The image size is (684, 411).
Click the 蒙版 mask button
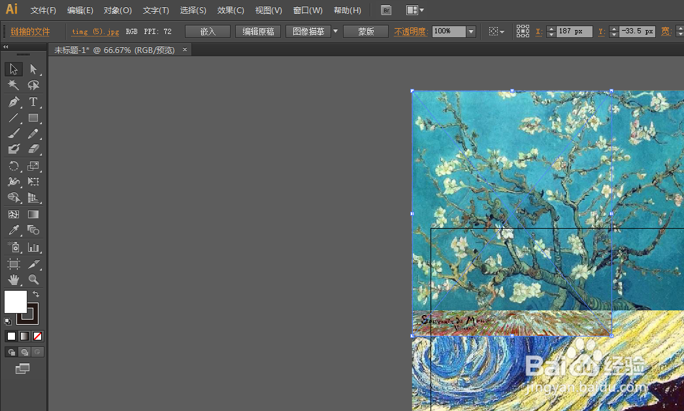pos(366,31)
